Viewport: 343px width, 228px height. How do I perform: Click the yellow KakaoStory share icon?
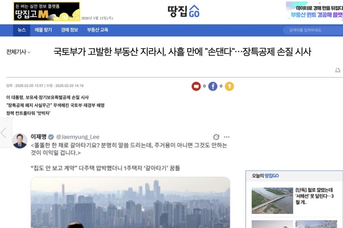(229, 86)
